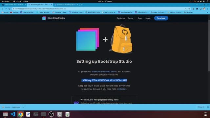Open the Text Editor in the dock

28,114
